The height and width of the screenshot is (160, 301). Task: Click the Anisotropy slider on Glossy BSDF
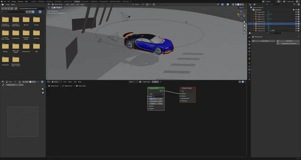coord(156,101)
